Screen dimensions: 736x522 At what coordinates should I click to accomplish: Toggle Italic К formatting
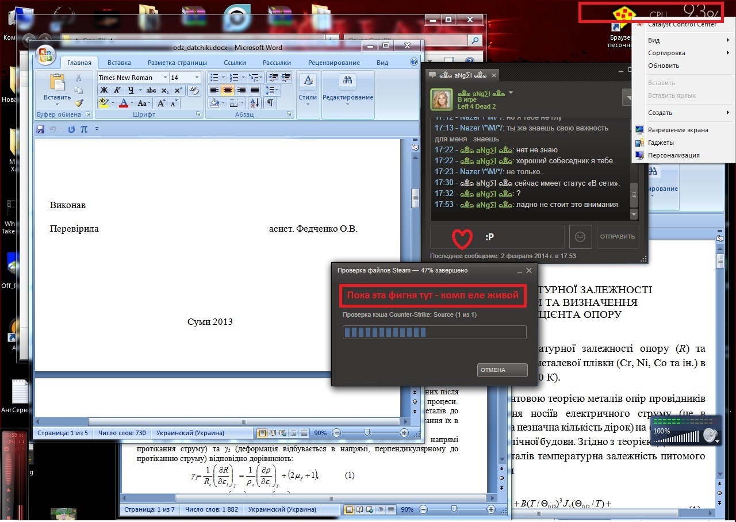[117, 90]
